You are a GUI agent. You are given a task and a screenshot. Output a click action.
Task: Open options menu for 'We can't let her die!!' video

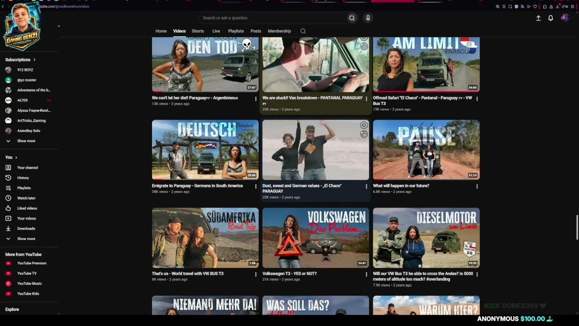[256, 99]
